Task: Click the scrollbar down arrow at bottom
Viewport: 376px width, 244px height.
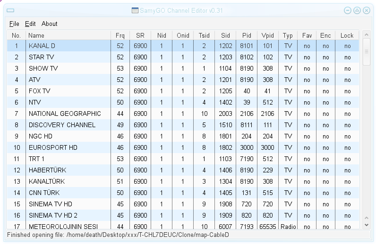Action: [367, 225]
